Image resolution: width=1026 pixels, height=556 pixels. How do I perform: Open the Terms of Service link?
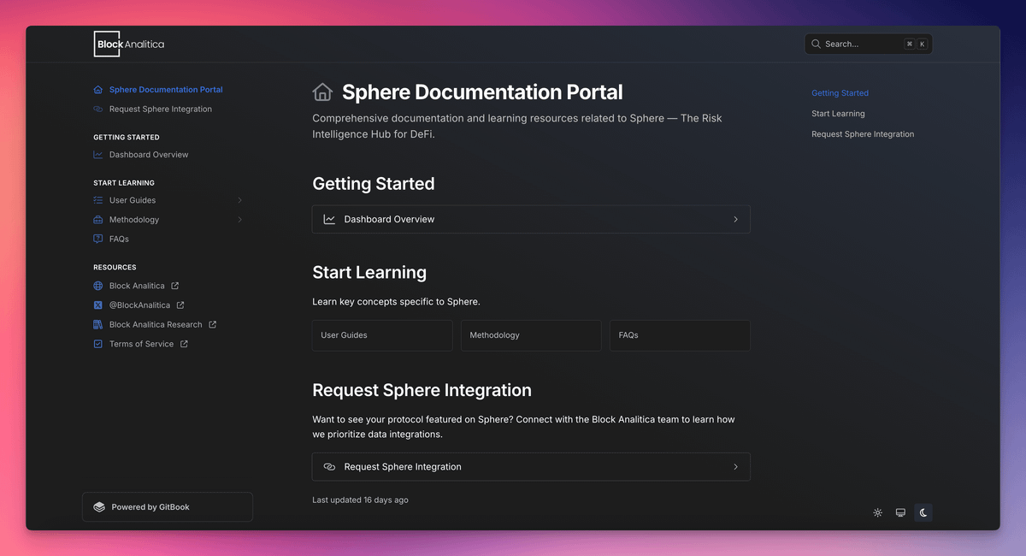point(141,344)
